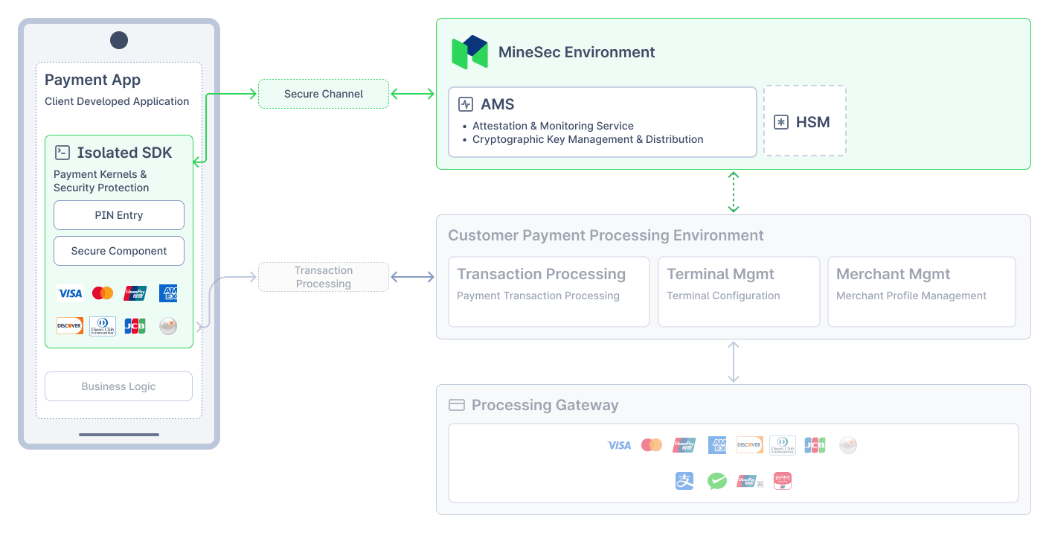This screenshot has height=533, width=1049.
Task: Click the Processing Gateway card icon
Action: [x=457, y=405]
